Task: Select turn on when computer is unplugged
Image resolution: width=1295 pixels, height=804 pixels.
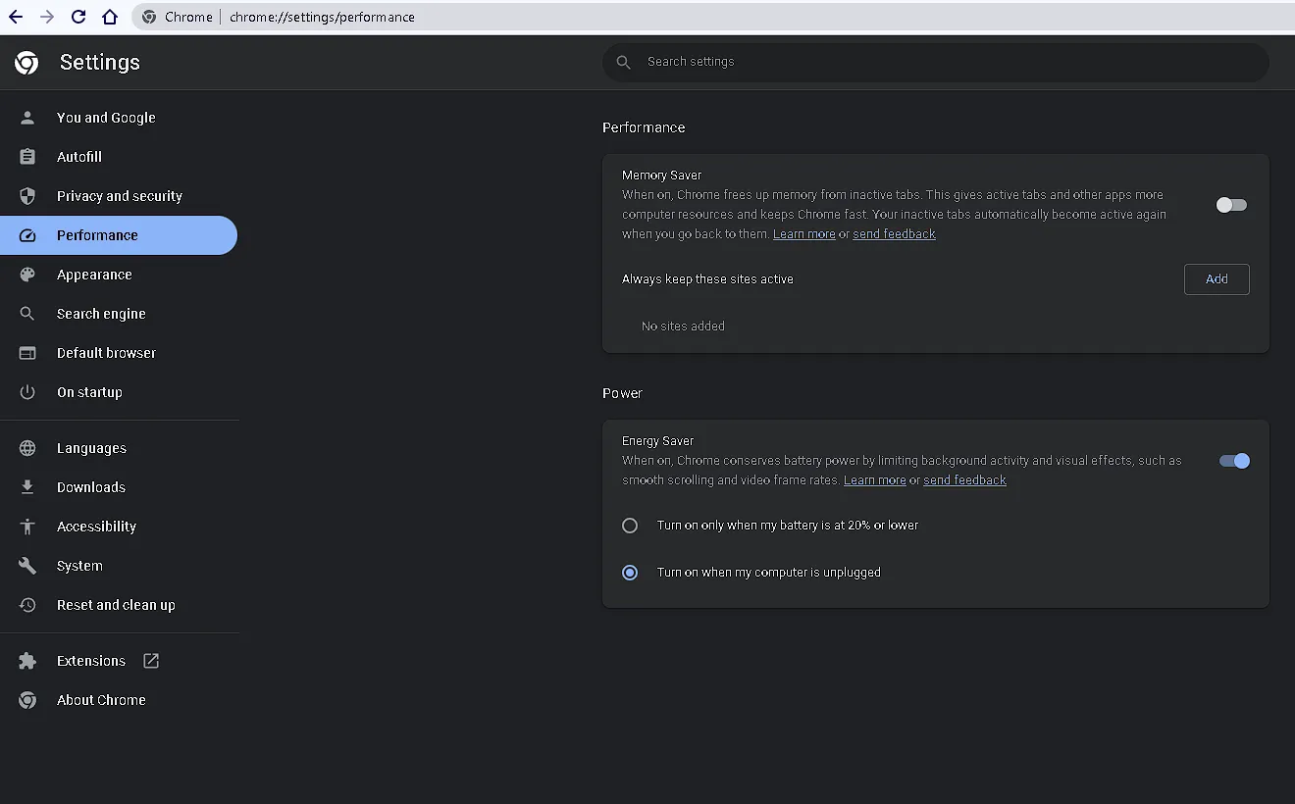Action: point(630,573)
